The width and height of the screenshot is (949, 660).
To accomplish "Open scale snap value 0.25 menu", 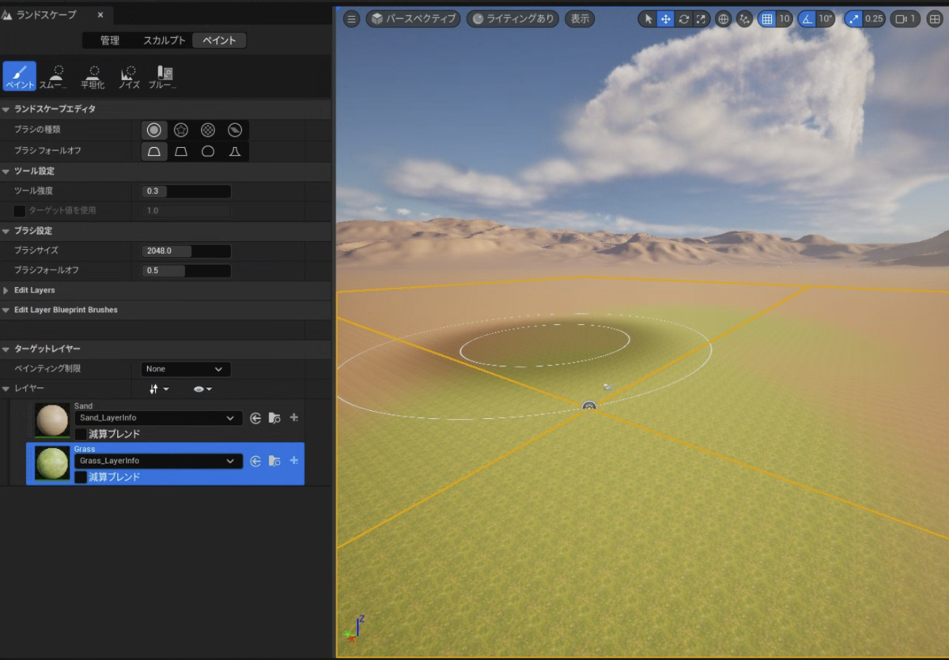I will coord(874,19).
